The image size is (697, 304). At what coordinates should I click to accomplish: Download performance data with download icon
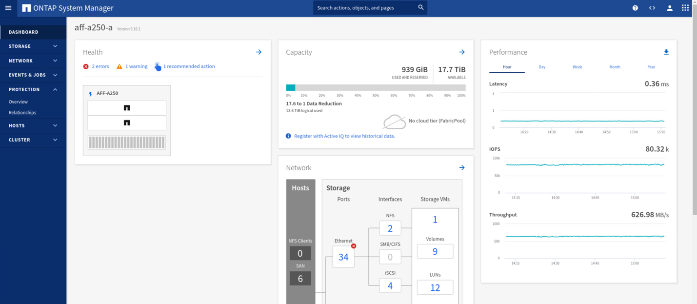pyautogui.click(x=666, y=52)
